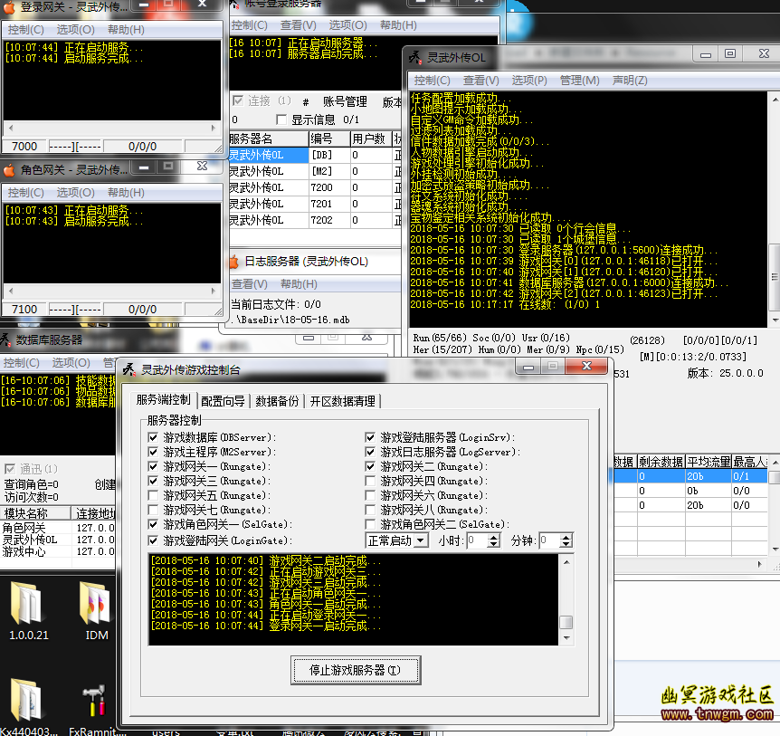Open 查看(V) menu in 灵武外传OL window
The height and width of the screenshot is (736, 780).
480,81
